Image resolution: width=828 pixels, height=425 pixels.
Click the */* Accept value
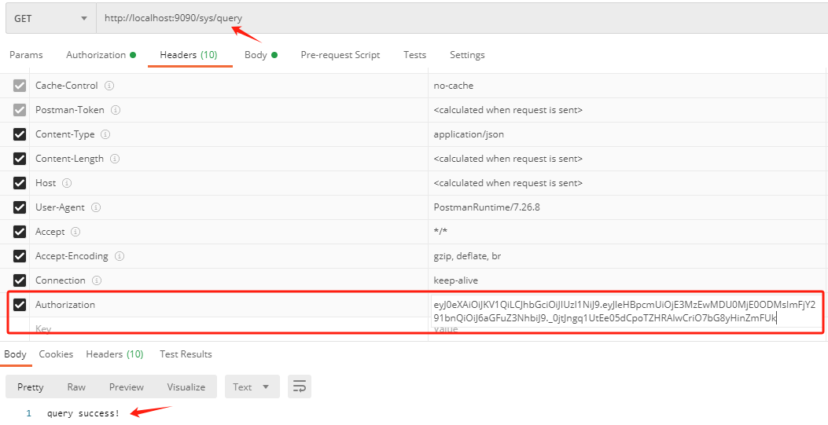coord(440,232)
